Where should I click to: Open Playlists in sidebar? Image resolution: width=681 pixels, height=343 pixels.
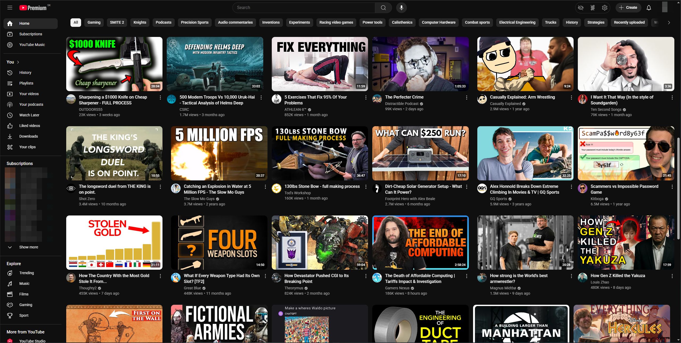pos(31,83)
